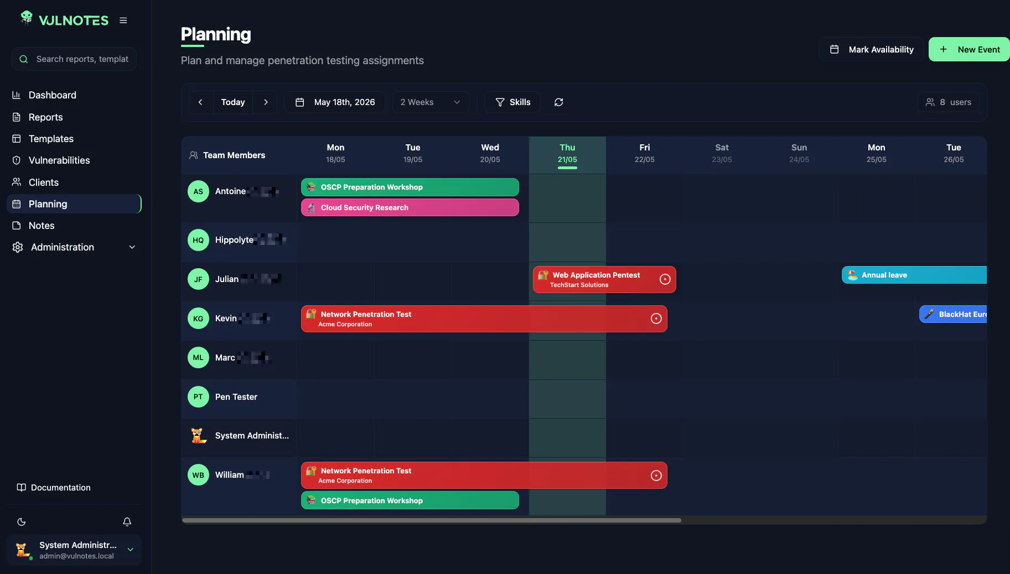The width and height of the screenshot is (1010, 574).
Task: Open the Documentation link
Action: pyautogui.click(x=54, y=488)
